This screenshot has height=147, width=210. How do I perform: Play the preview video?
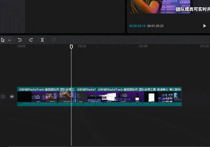205,26
